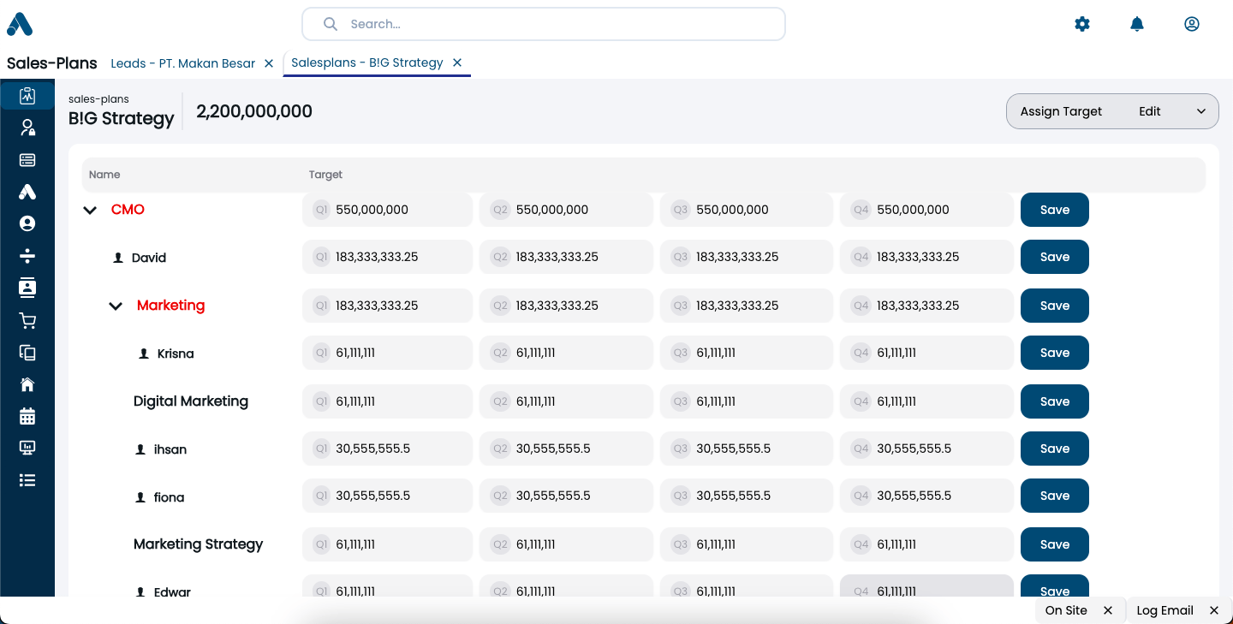Click the Target column header
This screenshot has width=1233, height=624.
click(325, 175)
